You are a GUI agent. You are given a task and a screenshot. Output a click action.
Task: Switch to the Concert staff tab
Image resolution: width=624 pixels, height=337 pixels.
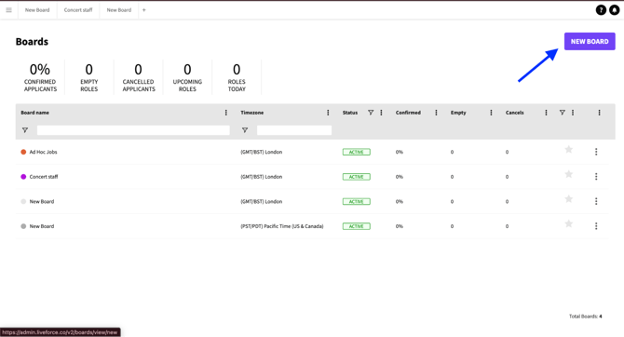(x=78, y=10)
